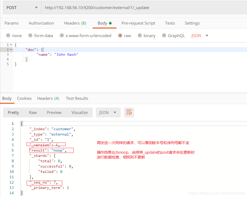Click the "failed": 0 response line
The width and height of the screenshot is (247, 198).
[50, 172]
